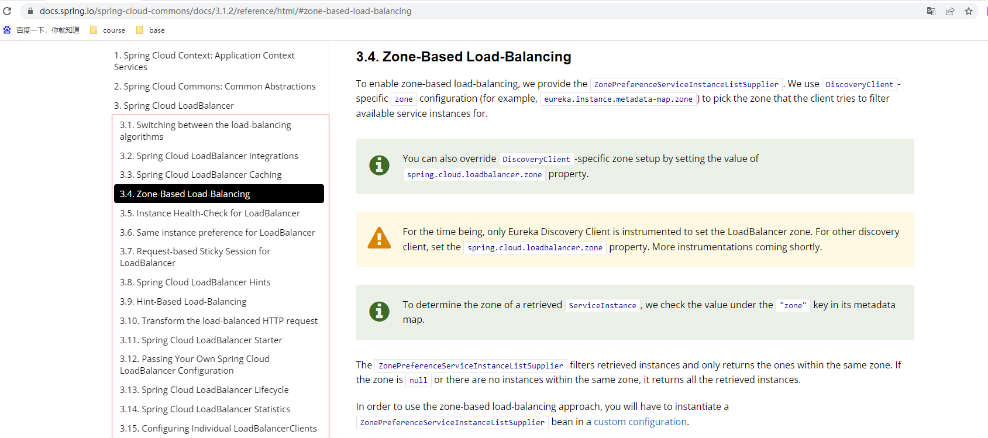Go to 3.6 Same instance preference
Viewport: 988px width, 438px height.
(218, 233)
